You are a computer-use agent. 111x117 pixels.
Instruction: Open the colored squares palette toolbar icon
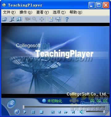51,19
